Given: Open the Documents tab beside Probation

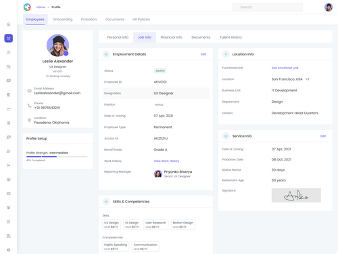Looking at the screenshot, I should point(115,20).
